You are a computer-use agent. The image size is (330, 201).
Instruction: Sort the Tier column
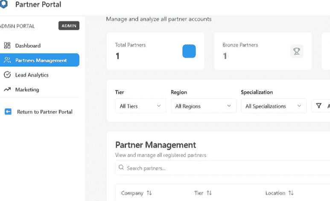[x=209, y=193]
